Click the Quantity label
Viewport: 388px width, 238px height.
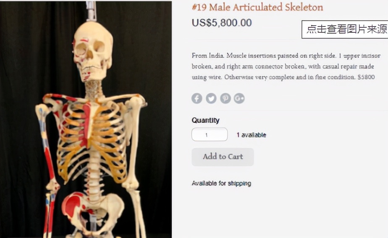pyautogui.click(x=206, y=120)
